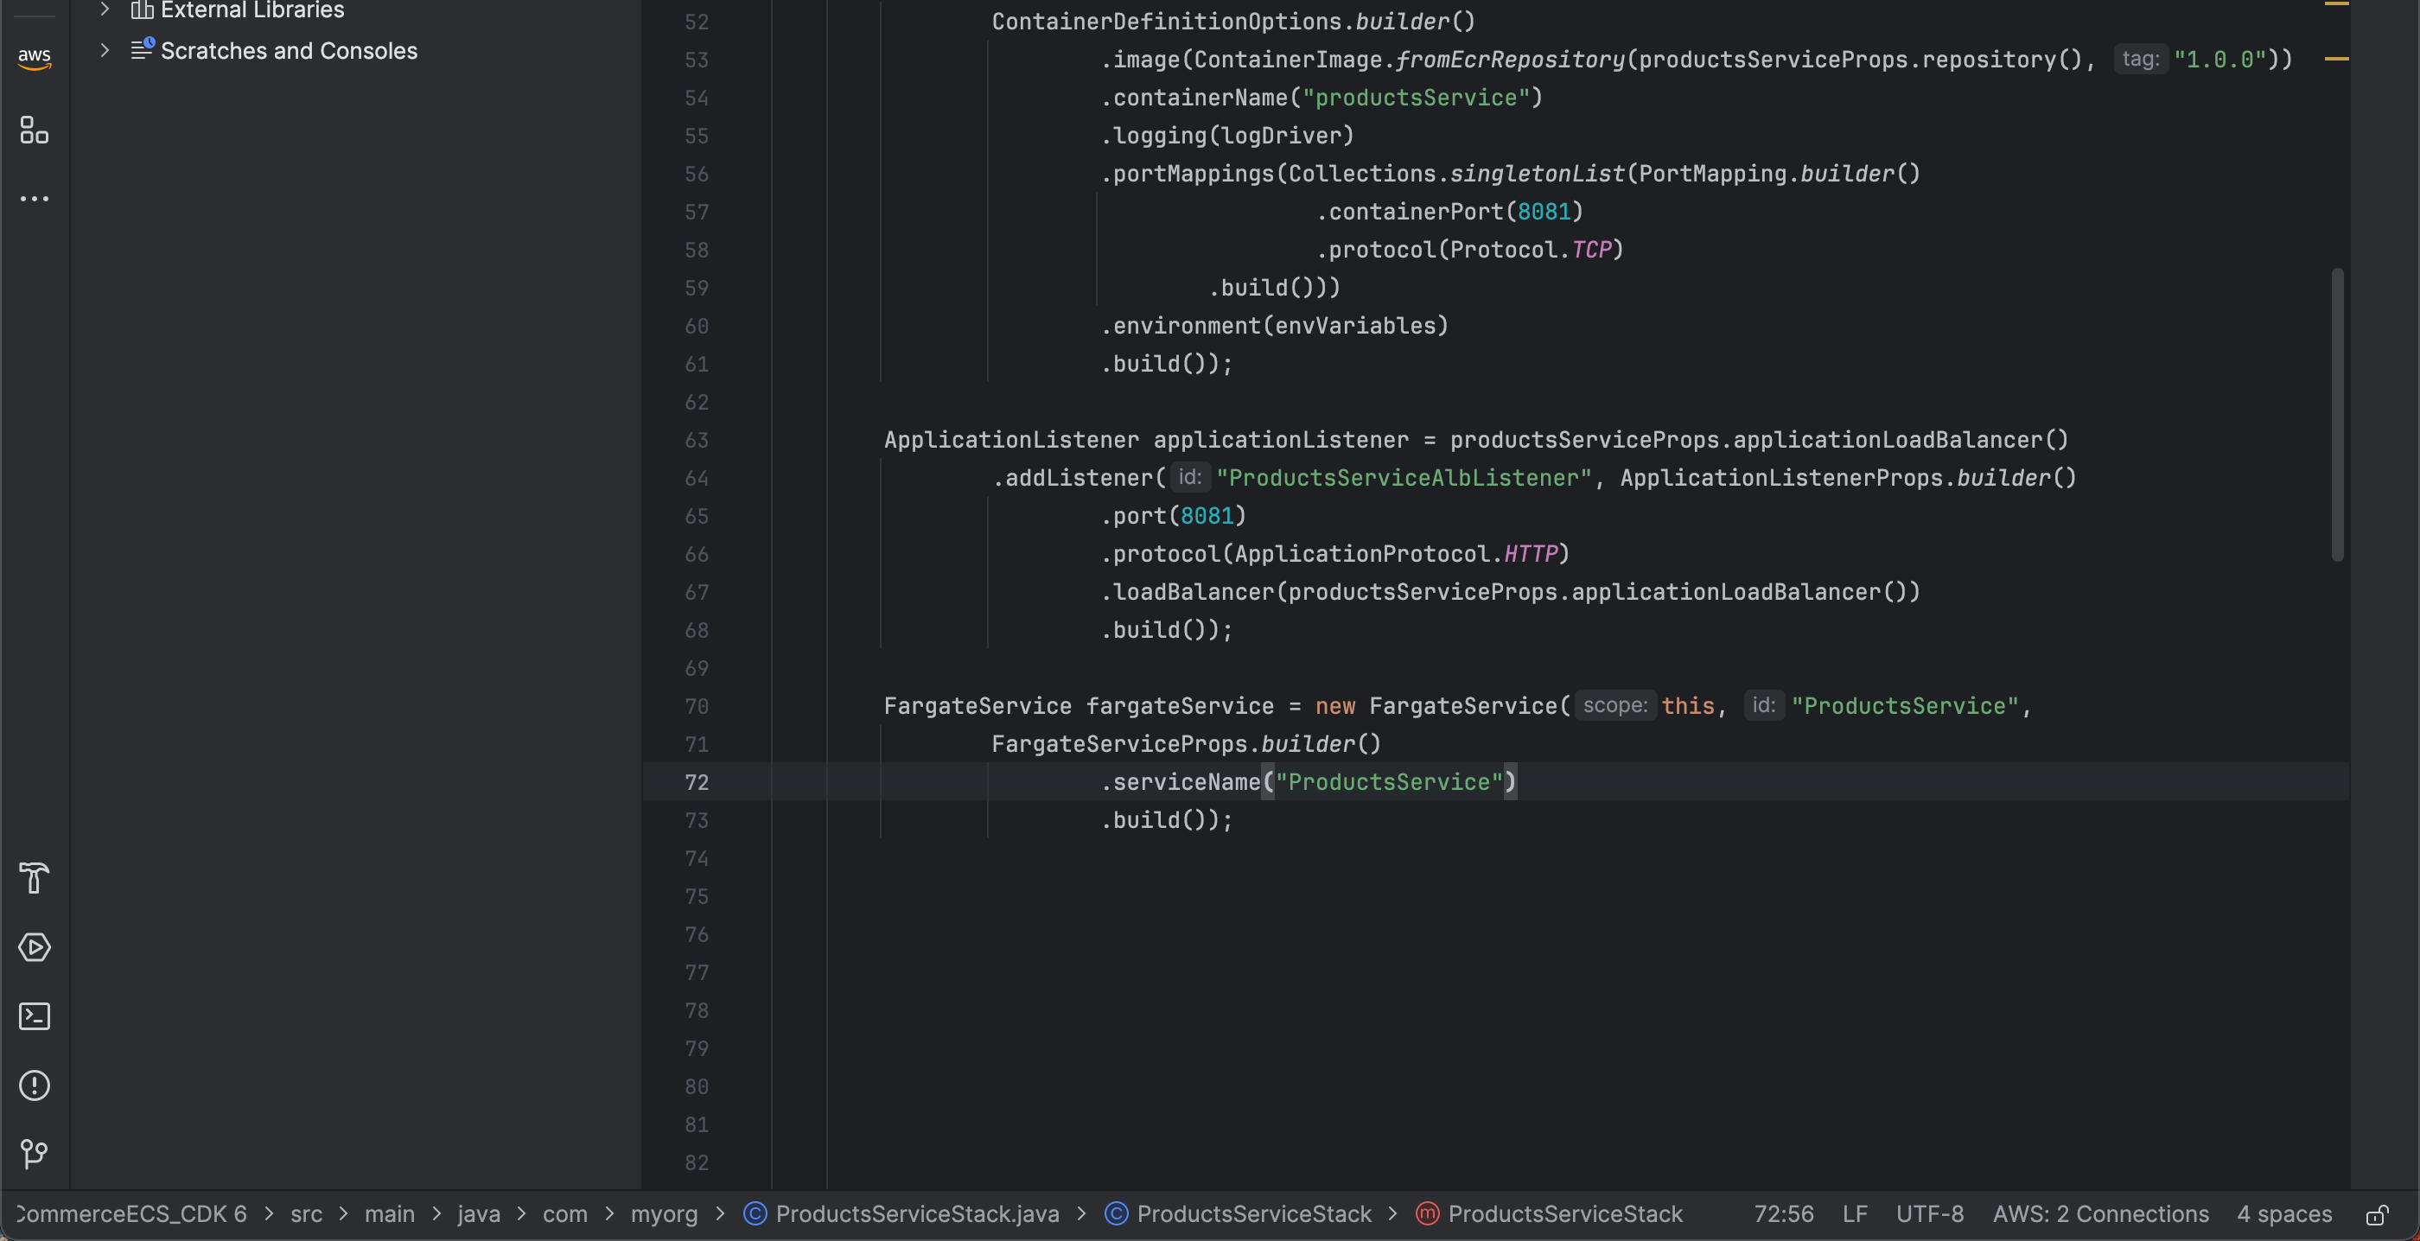The image size is (2420, 1241).
Task: Click the CommerceECS_CDK 6 breadcrumb
Action: [x=131, y=1213]
